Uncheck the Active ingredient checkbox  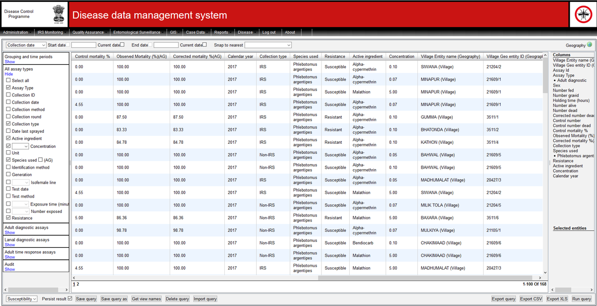(x=8, y=138)
